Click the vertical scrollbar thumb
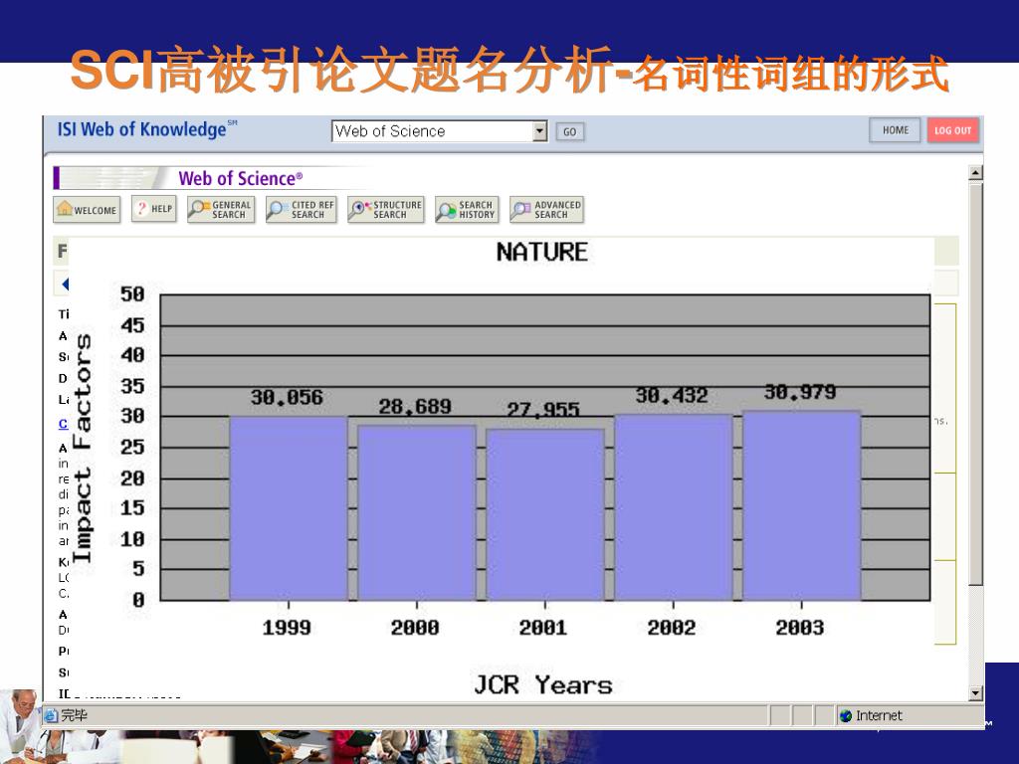The width and height of the screenshot is (1019, 764). pyautogui.click(x=975, y=383)
